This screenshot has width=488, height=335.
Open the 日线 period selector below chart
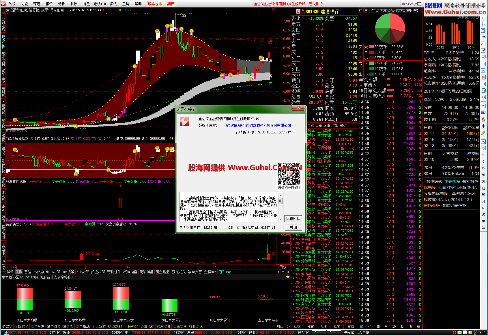pos(283,267)
